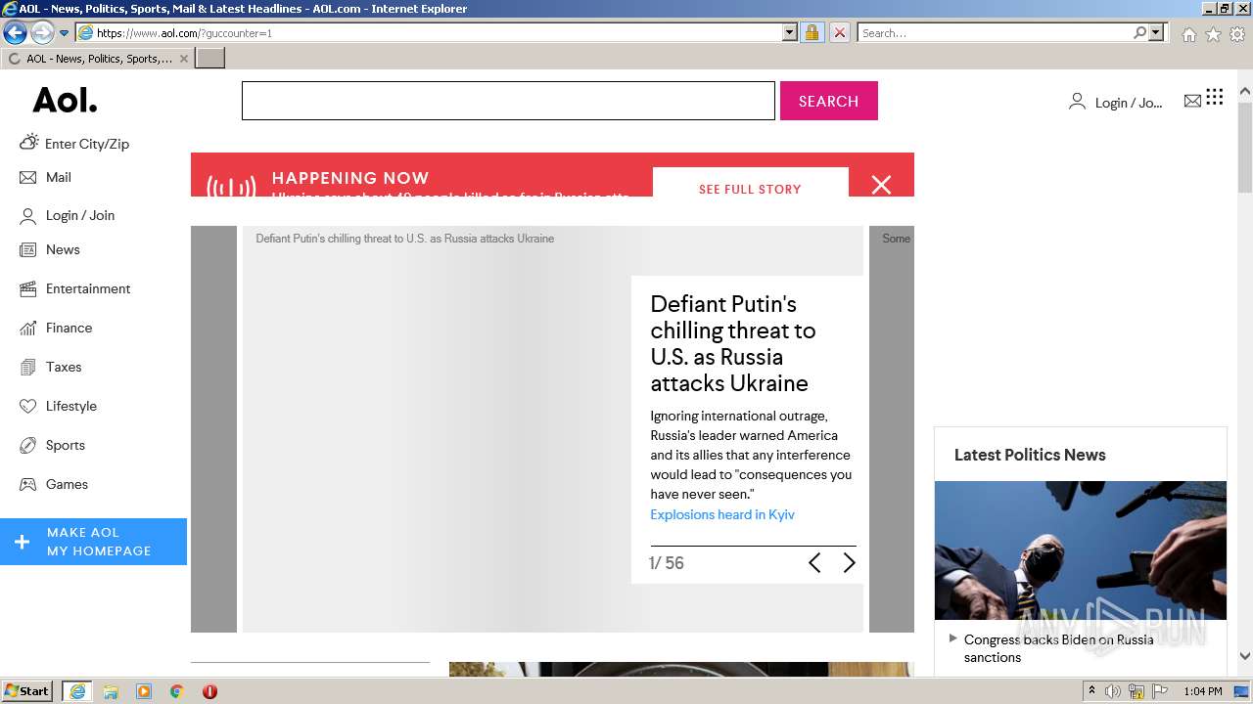Click Login / Join in sidebar
Viewport: 1253px width, 704px height.
(68, 215)
